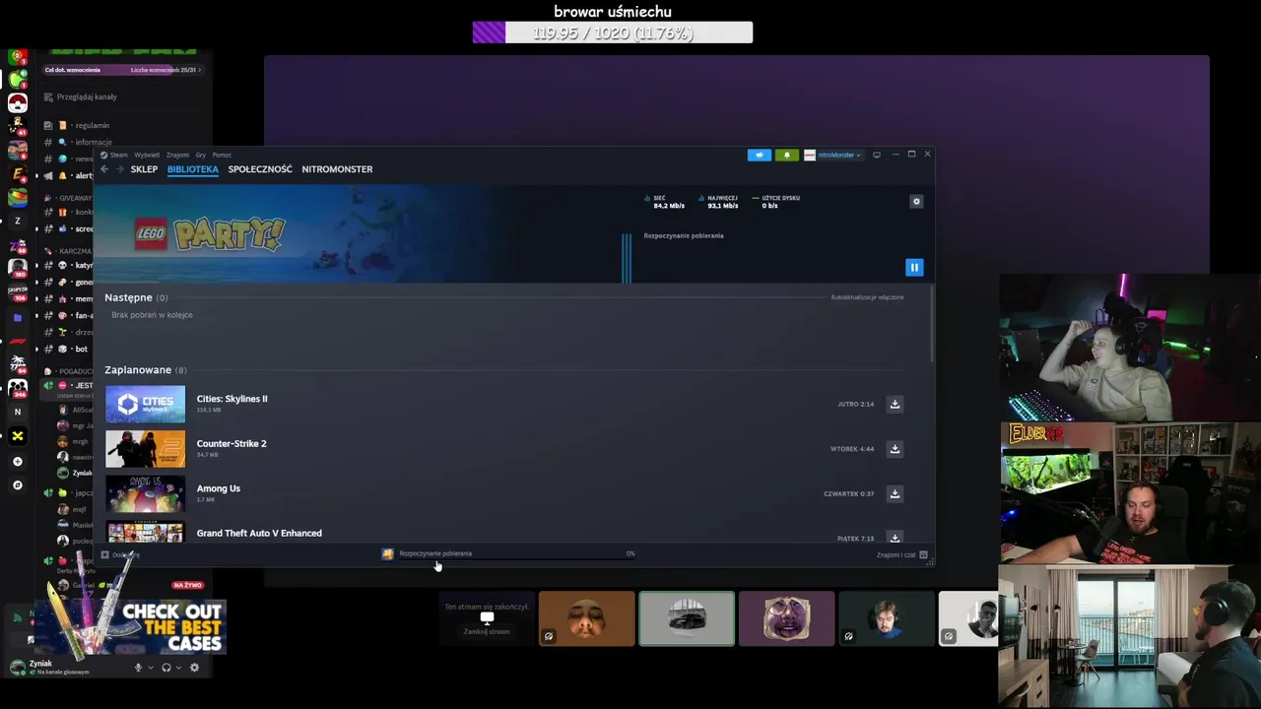Open Znajomi i czat panel
This screenshot has width=1261, height=709.
[x=901, y=554]
